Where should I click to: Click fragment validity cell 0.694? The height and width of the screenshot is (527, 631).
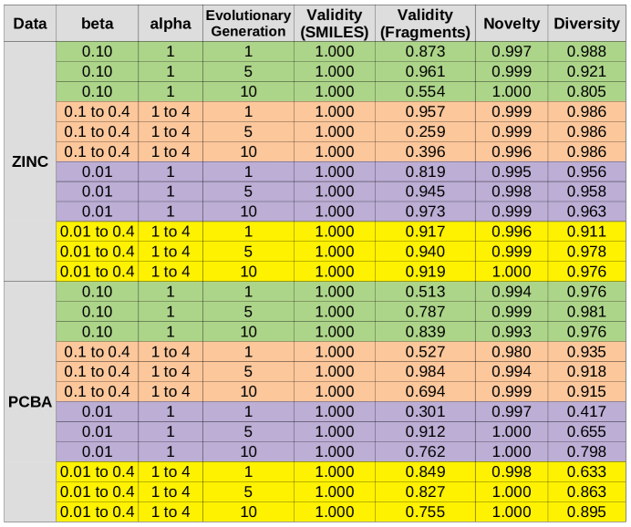click(x=425, y=392)
